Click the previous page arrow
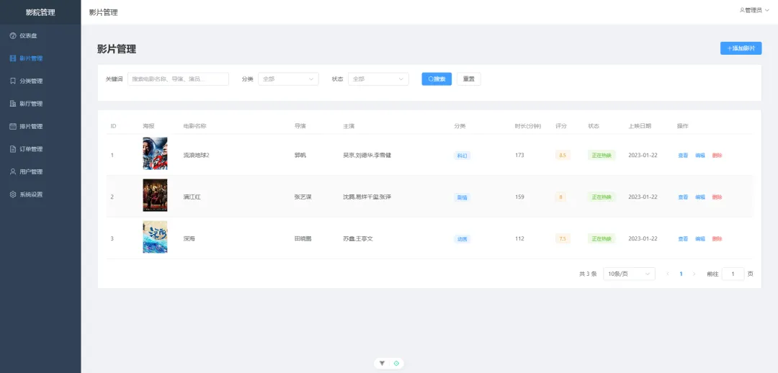The image size is (778, 373). click(x=668, y=274)
